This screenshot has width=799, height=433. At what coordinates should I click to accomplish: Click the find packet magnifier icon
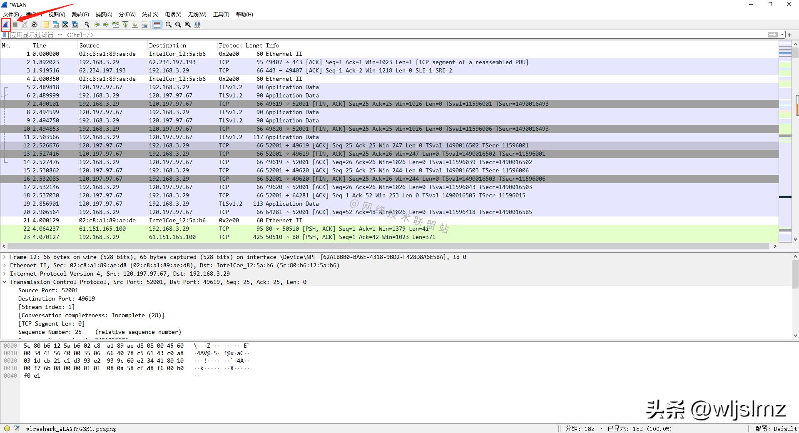[87, 25]
